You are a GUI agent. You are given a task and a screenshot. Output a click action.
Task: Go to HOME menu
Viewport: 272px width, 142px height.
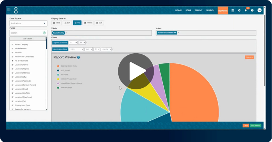pyautogui.click(x=178, y=10)
